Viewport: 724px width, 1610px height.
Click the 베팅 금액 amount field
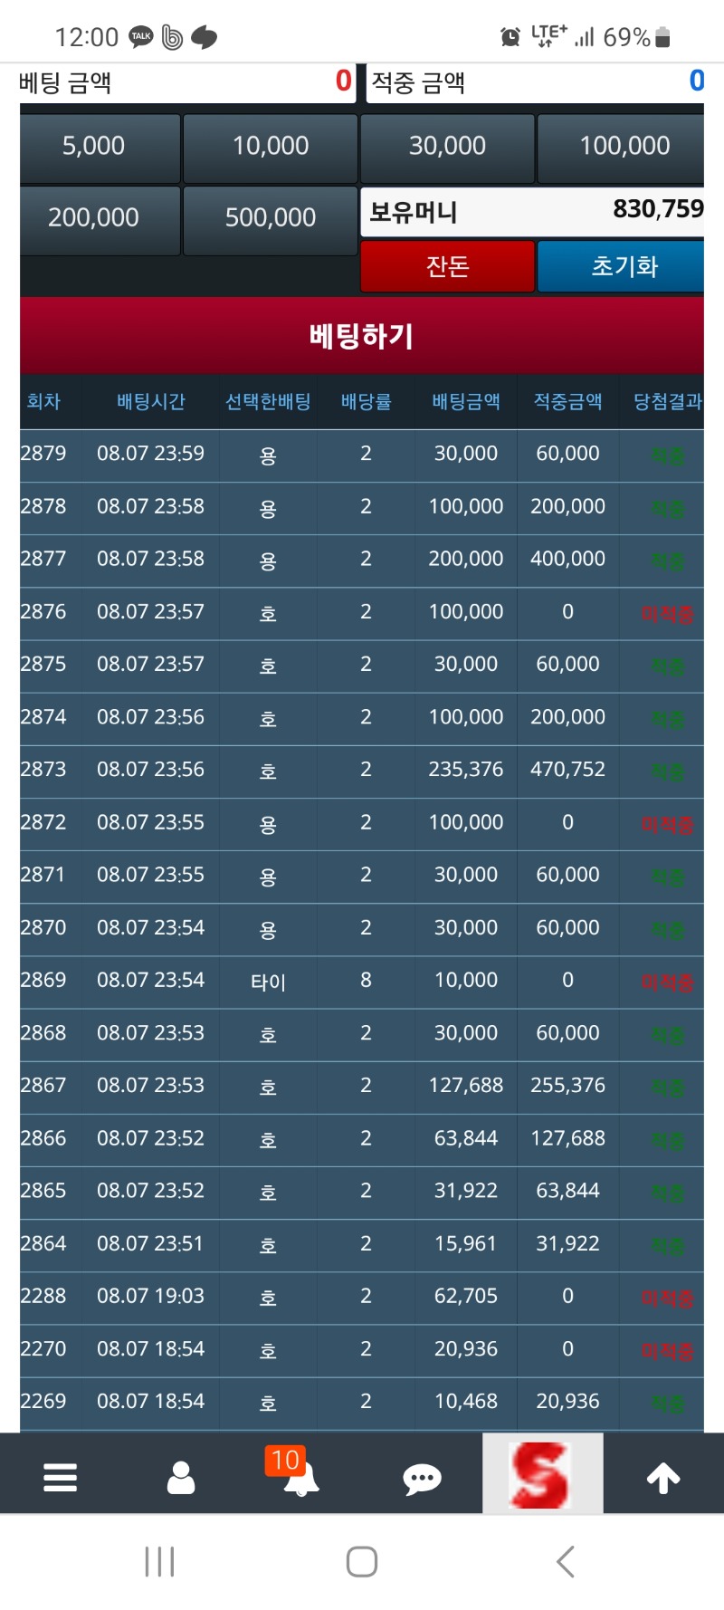(x=187, y=83)
